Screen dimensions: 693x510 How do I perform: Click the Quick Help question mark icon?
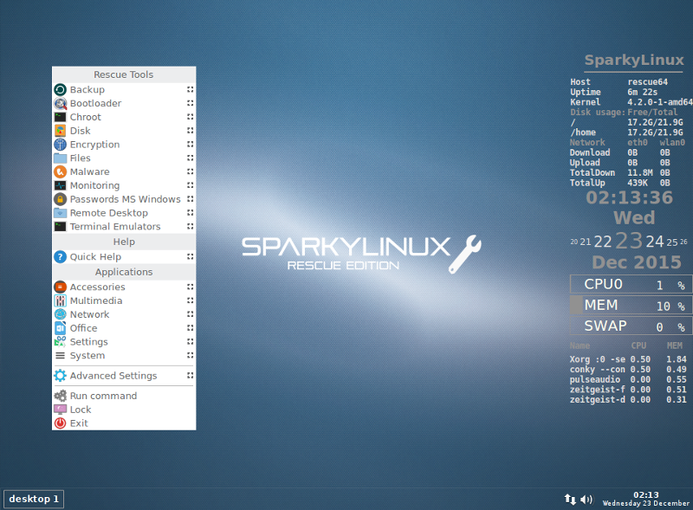coord(60,257)
